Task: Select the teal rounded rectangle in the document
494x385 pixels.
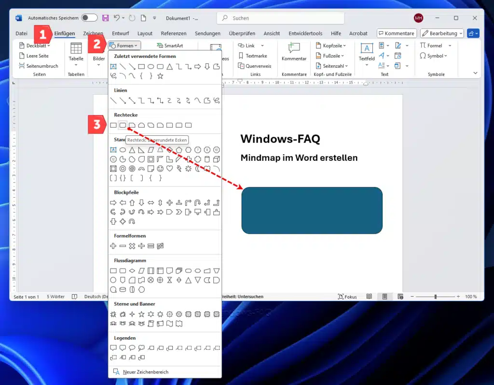Action: click(x=312, y=210)
